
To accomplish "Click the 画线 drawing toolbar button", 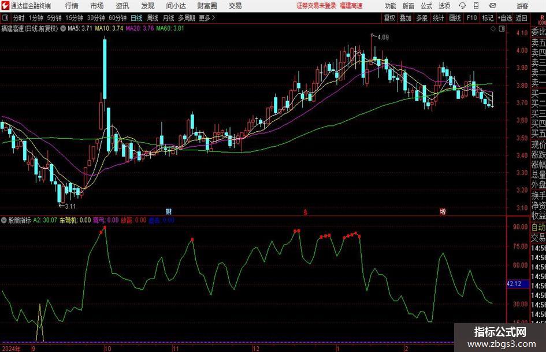I will (455, 18).
